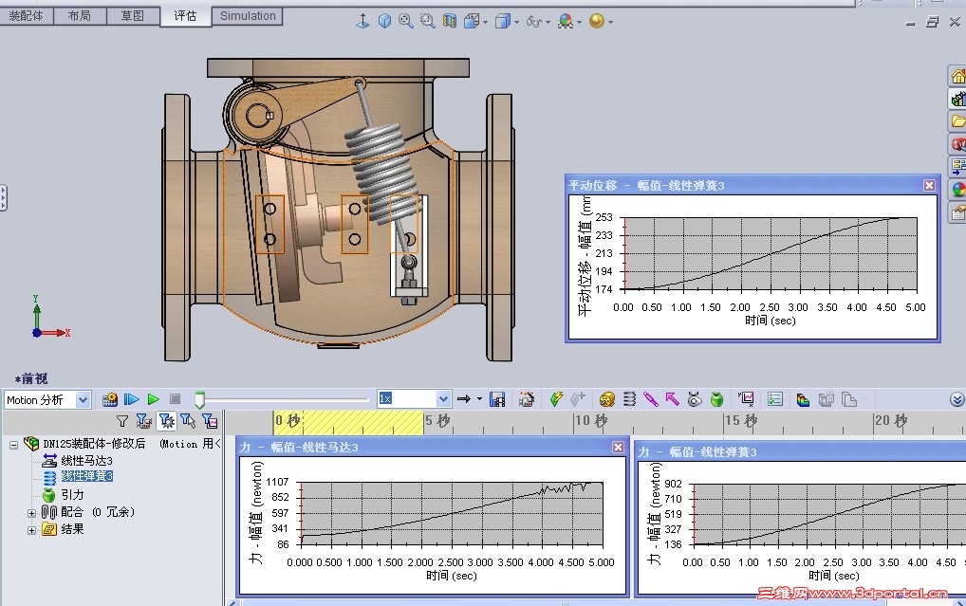
Task: Expand the 结果 results folder
Action: point(30,529)
